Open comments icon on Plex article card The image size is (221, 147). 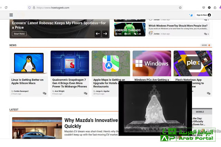209,94
